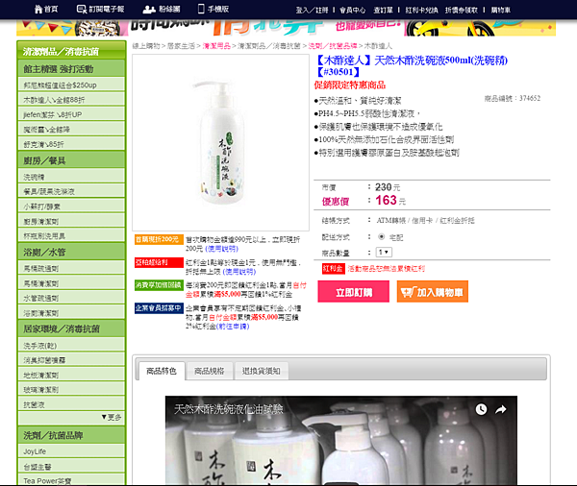The width and height of the screenshot is (577, 486).
Task: Switch to 退換貨須知 tab
Action: (x=261, y=371)
